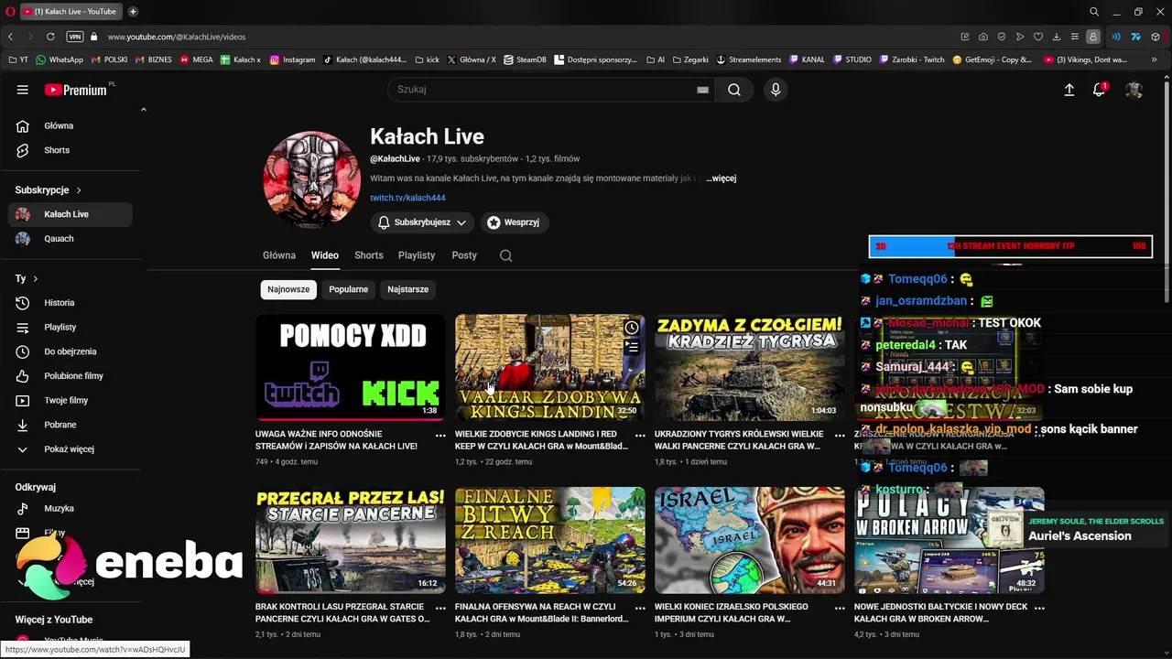Image resolution: width=1172 pixels, height=659 pixels.
Task: Open Shorts in left sidebar
Action: click(70, 150)
